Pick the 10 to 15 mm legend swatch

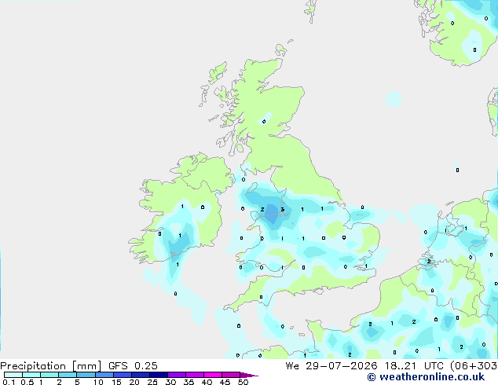point(104,375)
